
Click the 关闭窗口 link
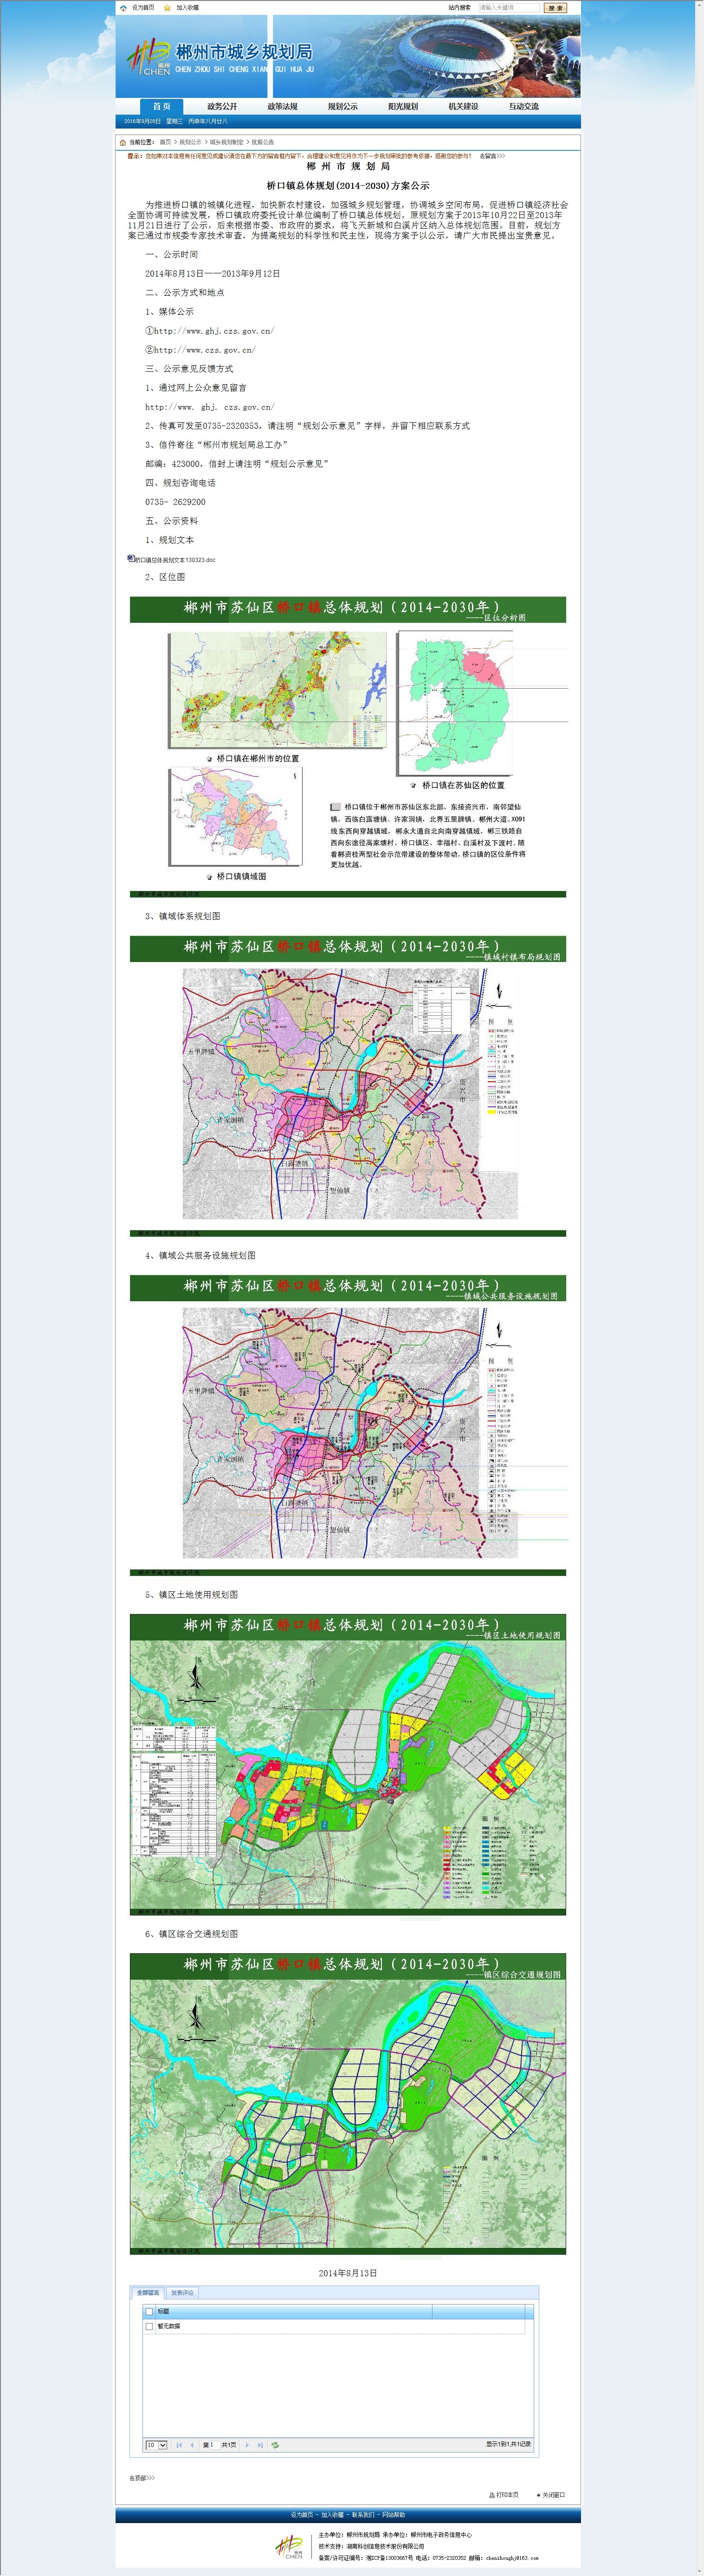[554, 2495]
